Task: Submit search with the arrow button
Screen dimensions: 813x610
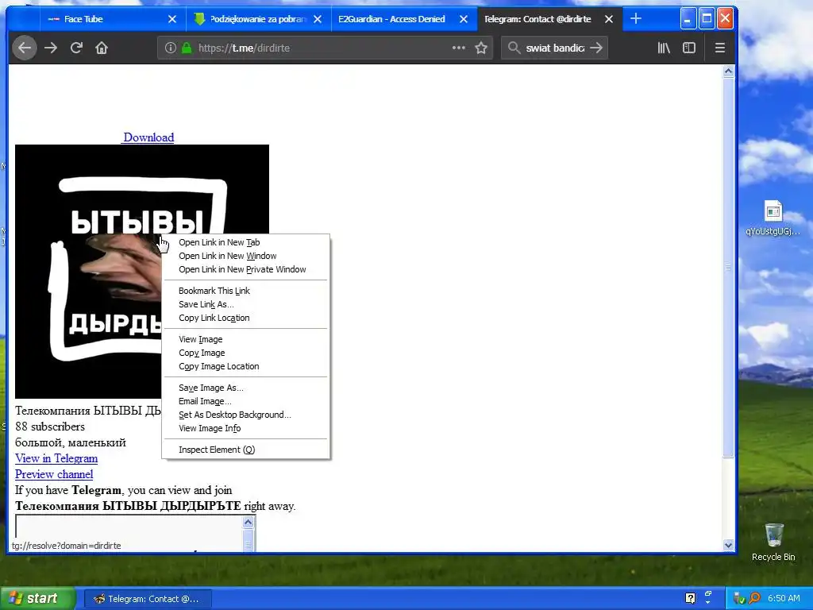Action: pyautogui.click(x=596, y=48)
